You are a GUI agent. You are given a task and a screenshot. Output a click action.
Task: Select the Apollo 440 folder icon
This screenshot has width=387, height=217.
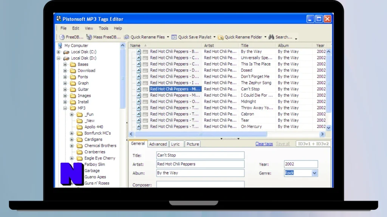79,127
